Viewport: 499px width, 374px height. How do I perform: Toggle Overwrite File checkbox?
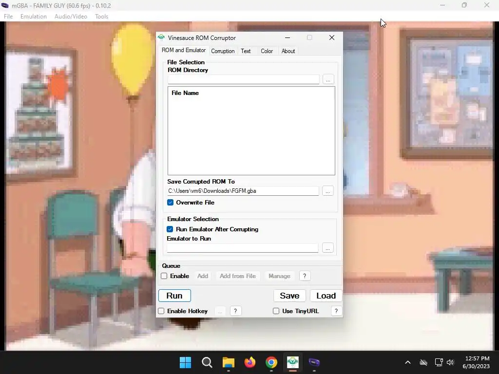[170, 203]
